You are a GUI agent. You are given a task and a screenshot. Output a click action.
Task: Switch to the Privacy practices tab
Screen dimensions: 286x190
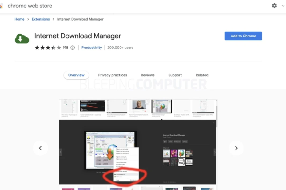(x=113, y=75)
